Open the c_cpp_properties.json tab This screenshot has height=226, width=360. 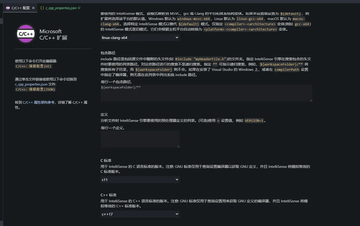click(x=61, y=8)
